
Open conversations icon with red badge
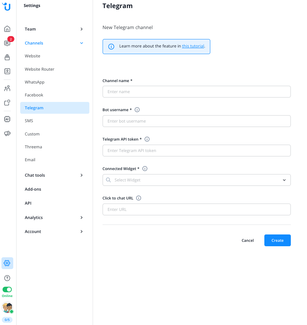[x=7, y=43]
